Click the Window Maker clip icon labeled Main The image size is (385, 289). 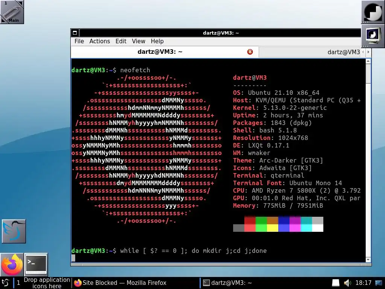(12, 12)
